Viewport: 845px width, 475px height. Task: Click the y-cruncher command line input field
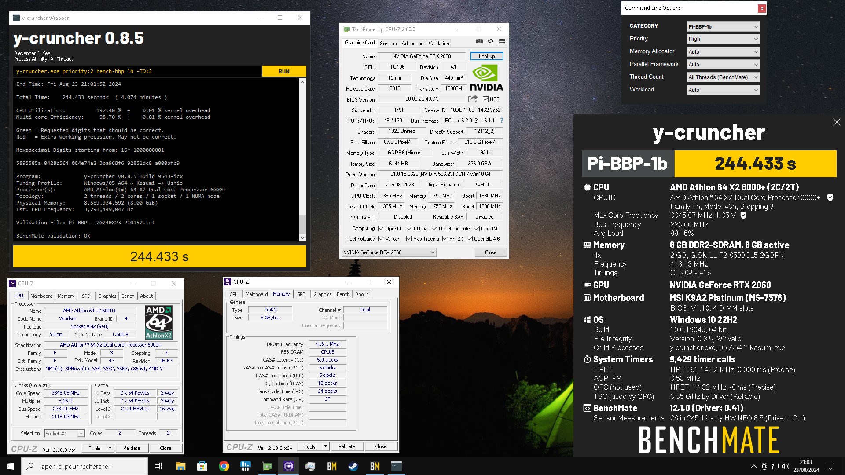137,71
